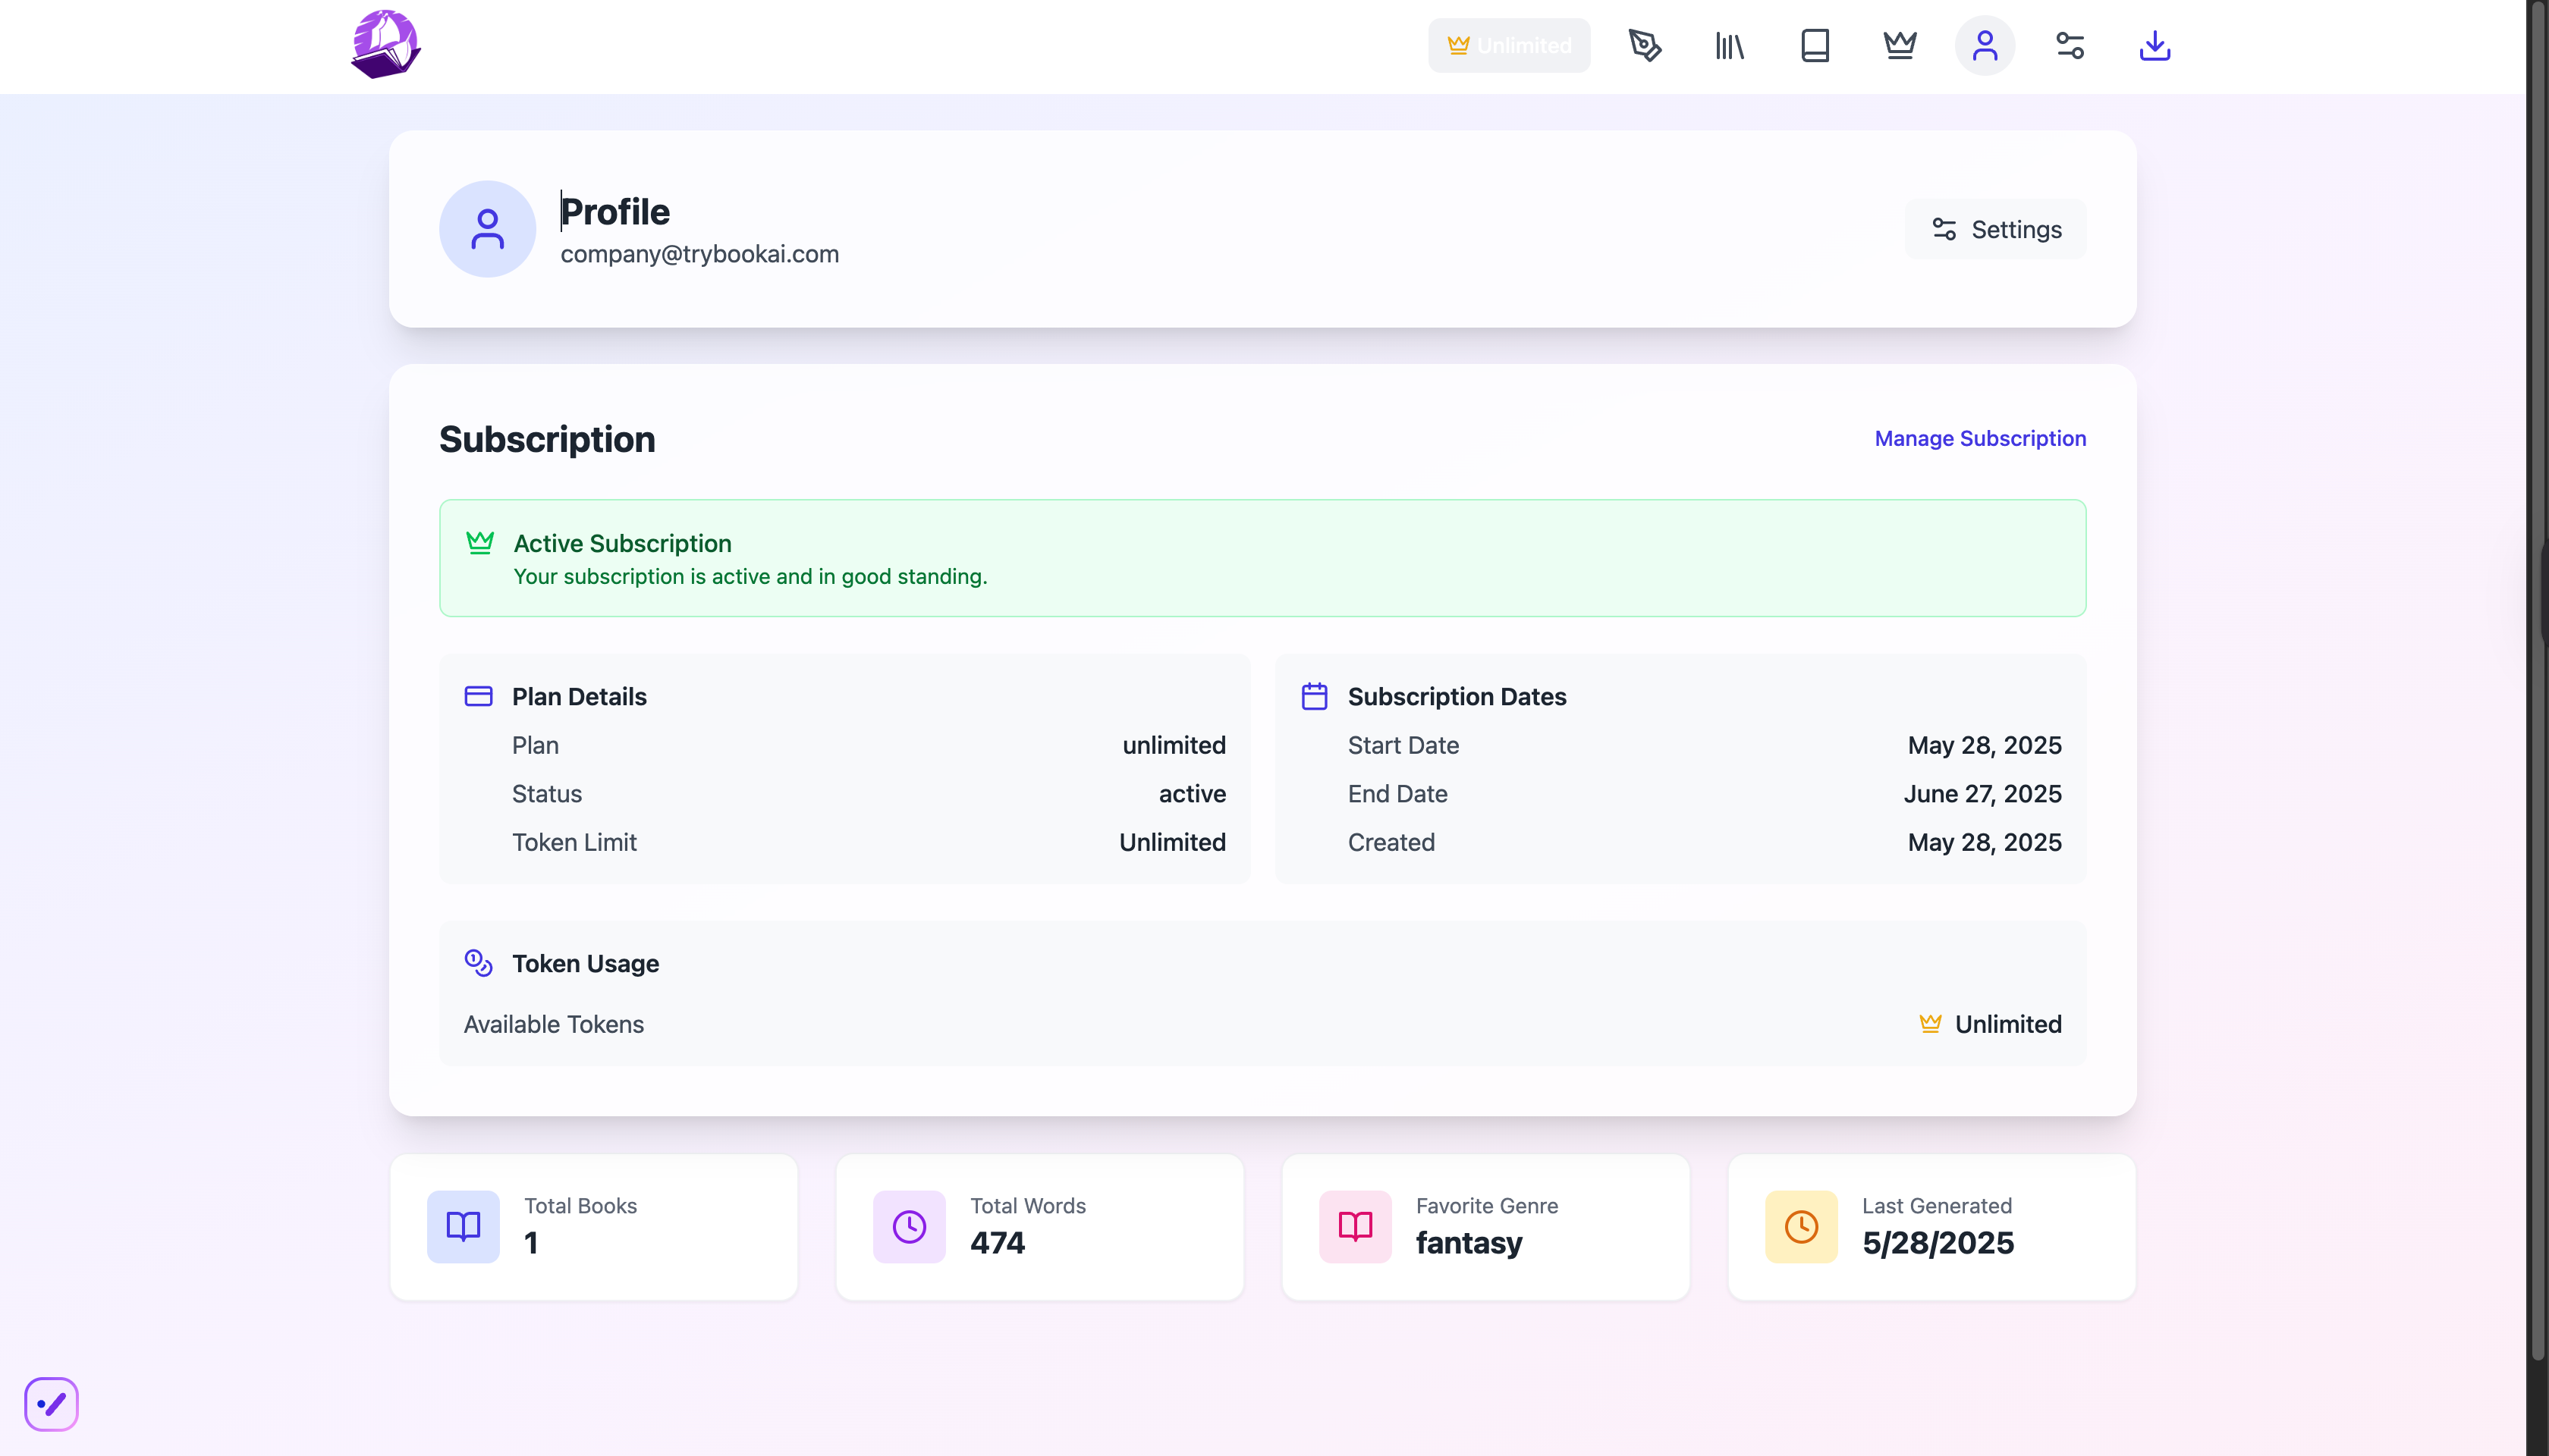2549x1456 pixels.
Task: Click the Token Usage coins icon
Action: [478, 963]
